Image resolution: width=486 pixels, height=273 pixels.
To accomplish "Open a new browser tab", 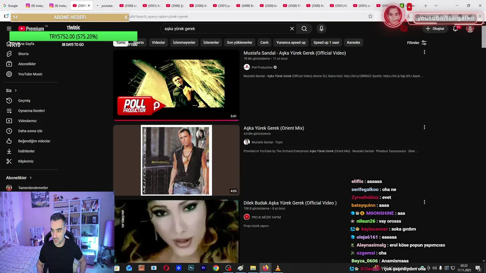I will [x=426, y=6].
